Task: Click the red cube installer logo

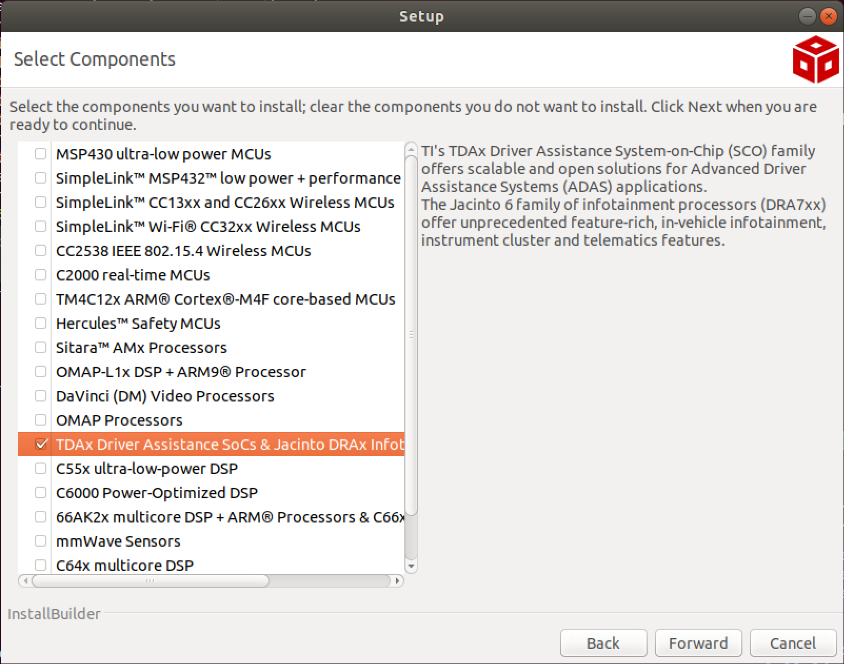Action: point(815,59)
